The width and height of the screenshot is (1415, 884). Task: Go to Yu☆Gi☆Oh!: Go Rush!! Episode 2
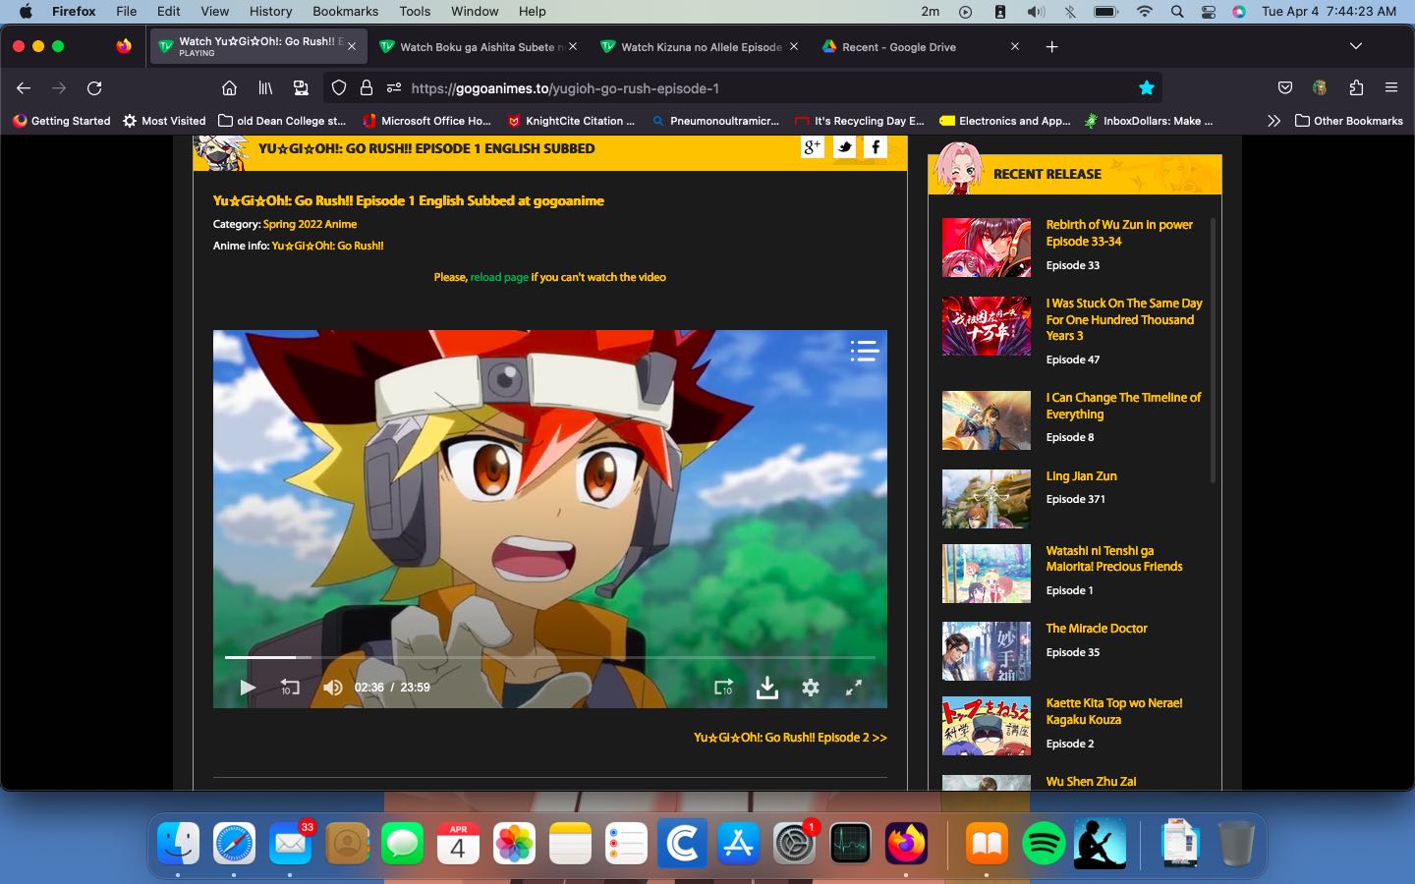tap(790, 738)
